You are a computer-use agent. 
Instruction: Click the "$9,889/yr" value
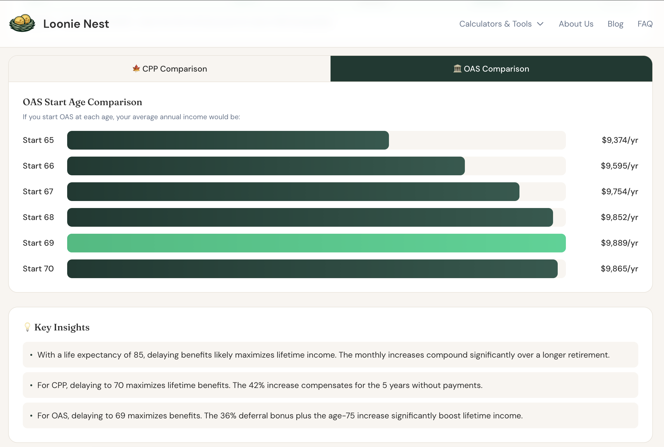point(619,243)
